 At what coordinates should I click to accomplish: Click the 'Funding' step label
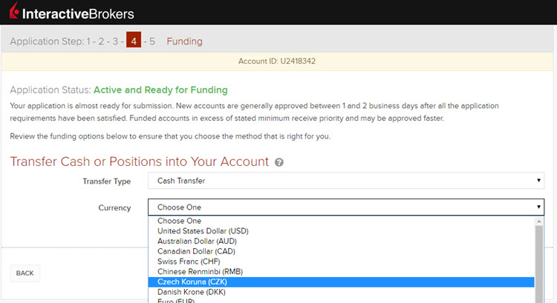[x=184, y=41]
